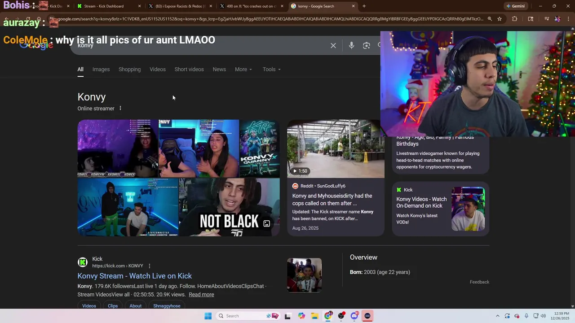Click the Videos sitelink chip

pyautogui.click(x=89, y=306)
